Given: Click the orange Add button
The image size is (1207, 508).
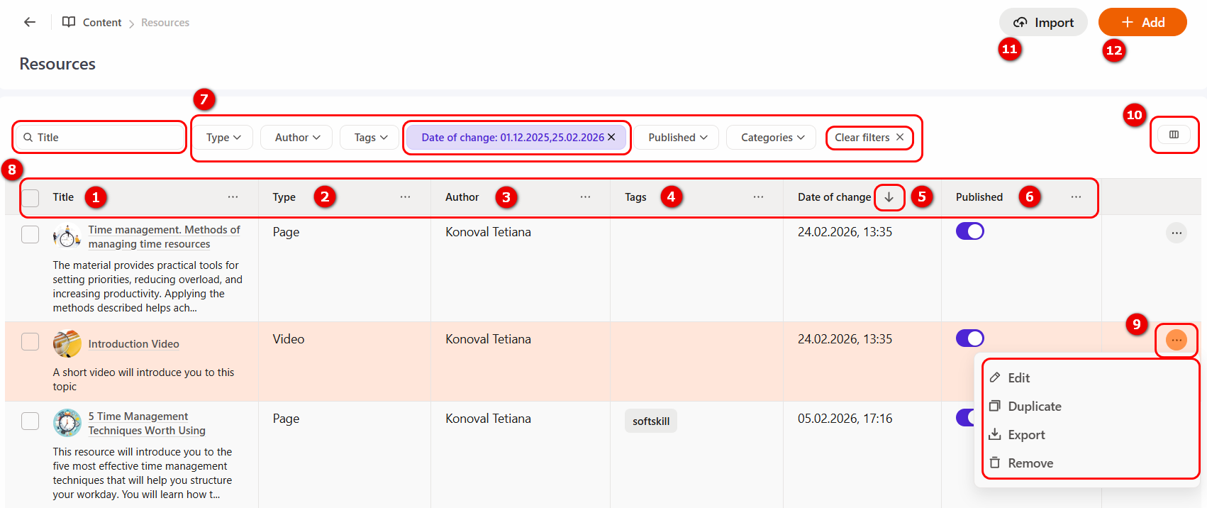Looking at the screenshot, I should (1142, 23).
